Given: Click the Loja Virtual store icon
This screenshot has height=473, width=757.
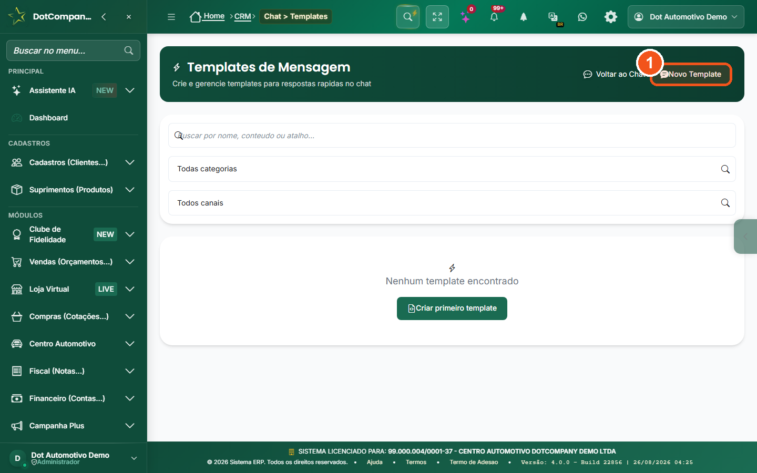Looking at the screenshot, I should click(x=17, y=289).
